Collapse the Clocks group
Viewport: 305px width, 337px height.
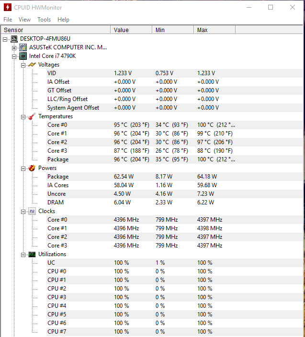click(x=23, y=212)
